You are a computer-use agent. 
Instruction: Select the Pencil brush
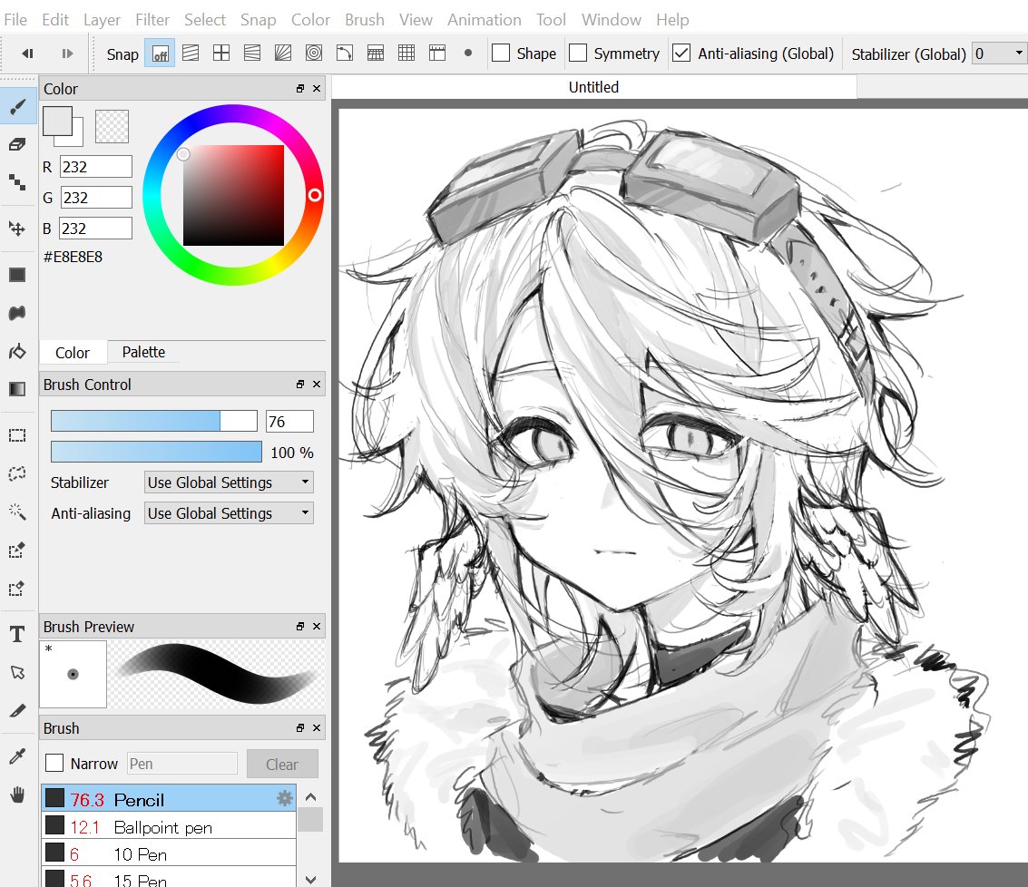pyautogui.click(x=169, y=799)
